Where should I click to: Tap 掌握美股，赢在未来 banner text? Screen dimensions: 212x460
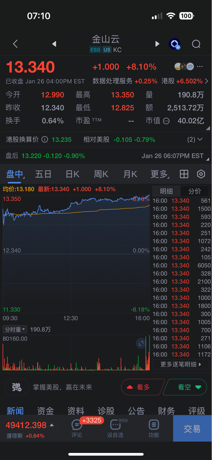tap(63, 387)
